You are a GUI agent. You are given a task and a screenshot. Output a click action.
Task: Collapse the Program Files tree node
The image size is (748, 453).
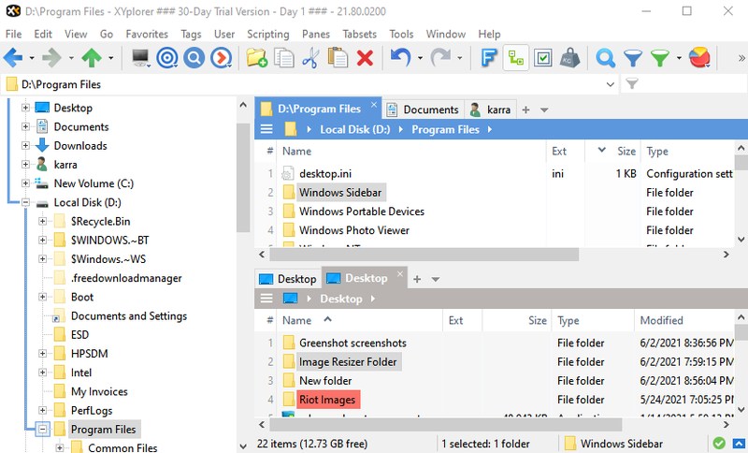[x=42, y=430]
